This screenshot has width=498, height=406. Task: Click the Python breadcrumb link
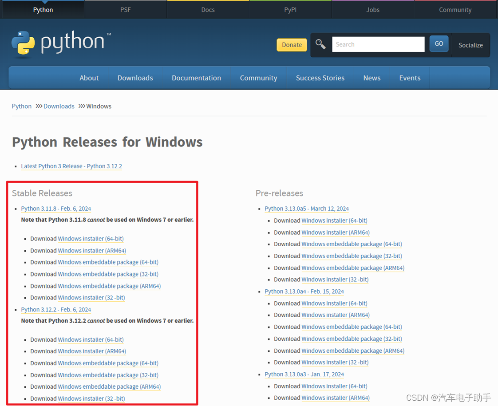(22, 106)
